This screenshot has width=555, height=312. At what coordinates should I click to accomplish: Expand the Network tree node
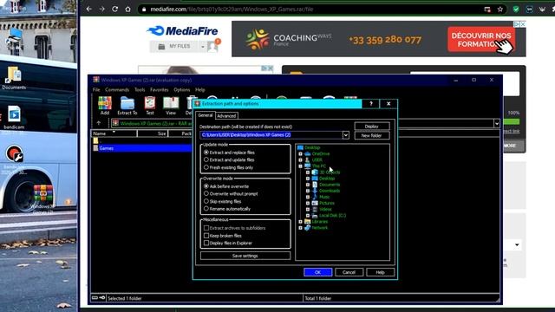(x=301, y=228)
